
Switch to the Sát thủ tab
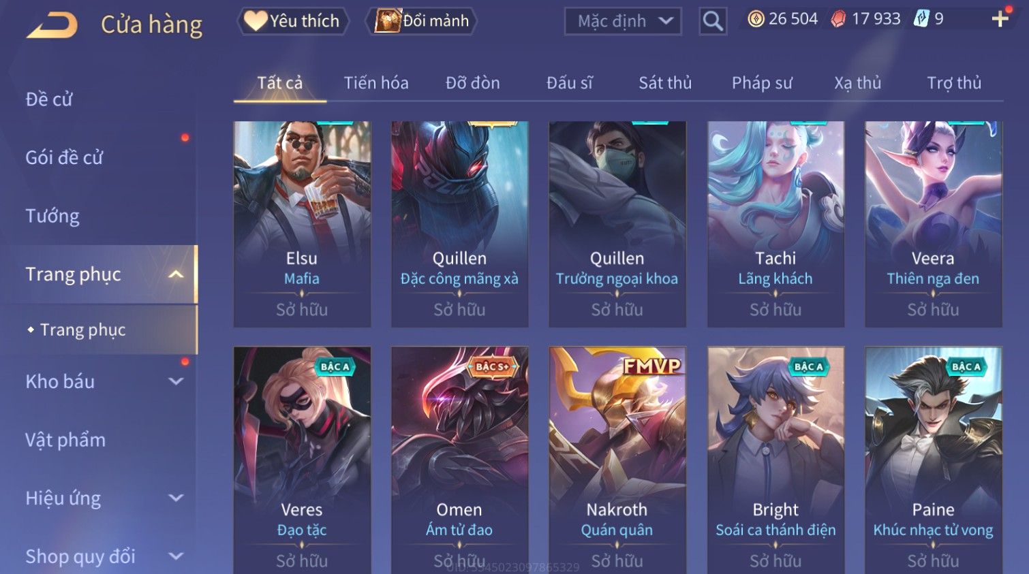(665, 83)
